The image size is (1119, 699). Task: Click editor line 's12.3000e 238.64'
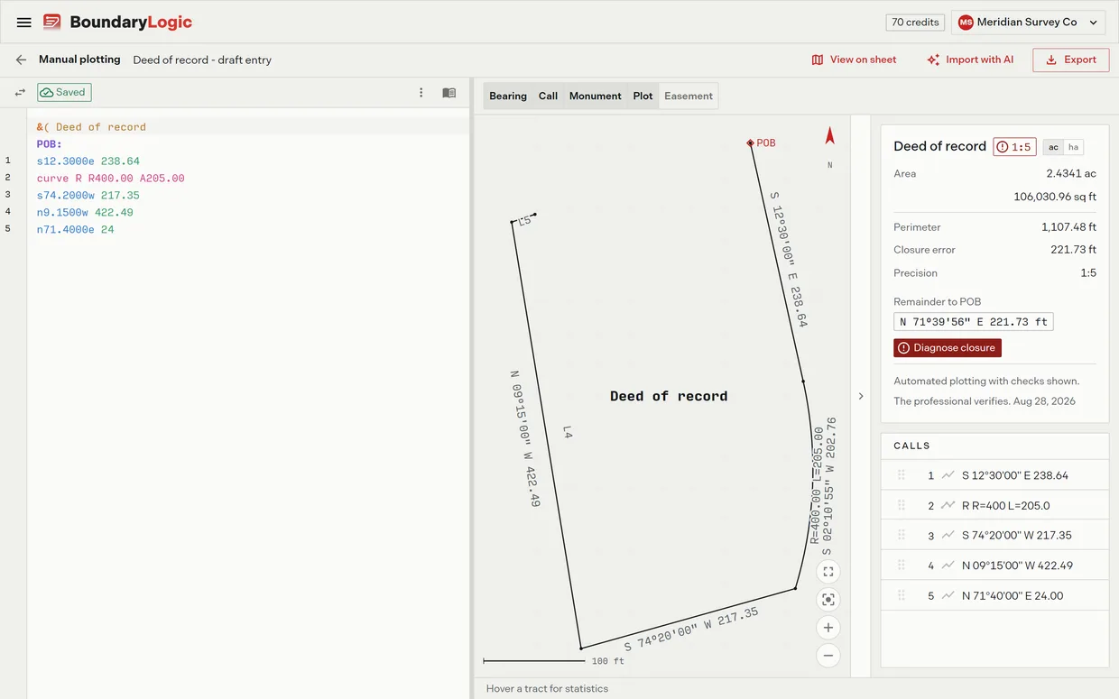point(88,161)
